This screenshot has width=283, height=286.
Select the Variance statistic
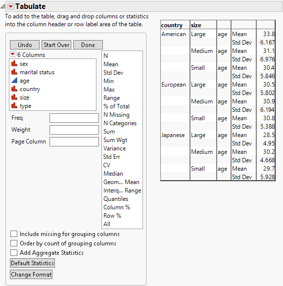(x=114, y=148)
